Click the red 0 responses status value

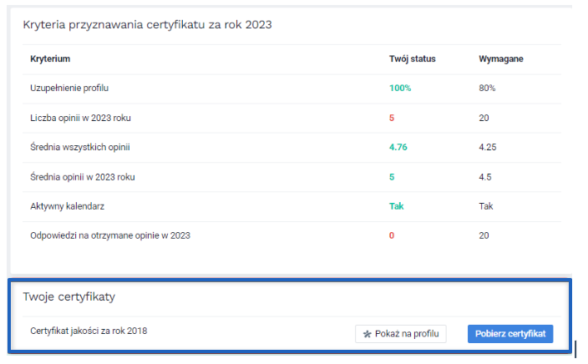[392, 235]
